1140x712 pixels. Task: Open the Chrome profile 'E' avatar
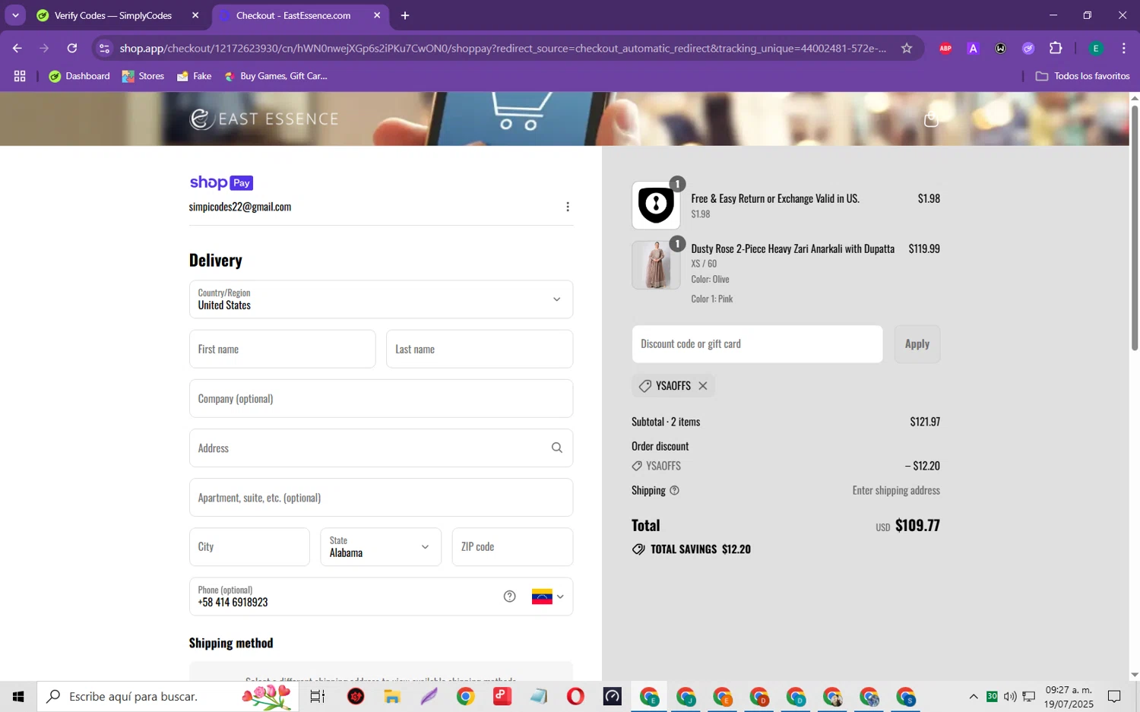point(1096,49)
